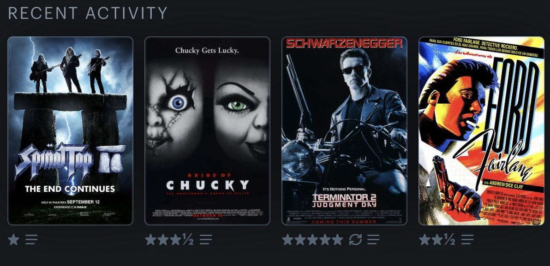The height and width of the screenshot is (266, 550).
Task: Select the fifth star under Terminator 2
Action: click(x=337, y=240)
